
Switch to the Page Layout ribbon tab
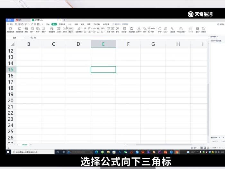tap(62, 24)
